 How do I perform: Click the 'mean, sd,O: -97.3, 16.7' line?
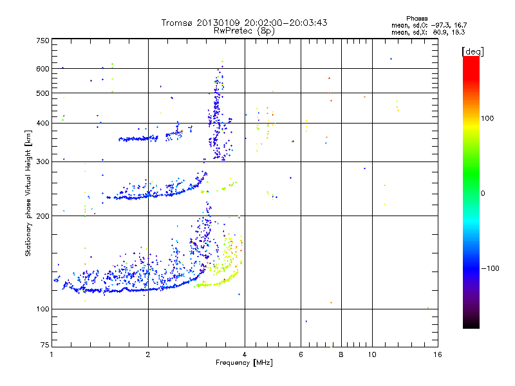click(429, 25)
